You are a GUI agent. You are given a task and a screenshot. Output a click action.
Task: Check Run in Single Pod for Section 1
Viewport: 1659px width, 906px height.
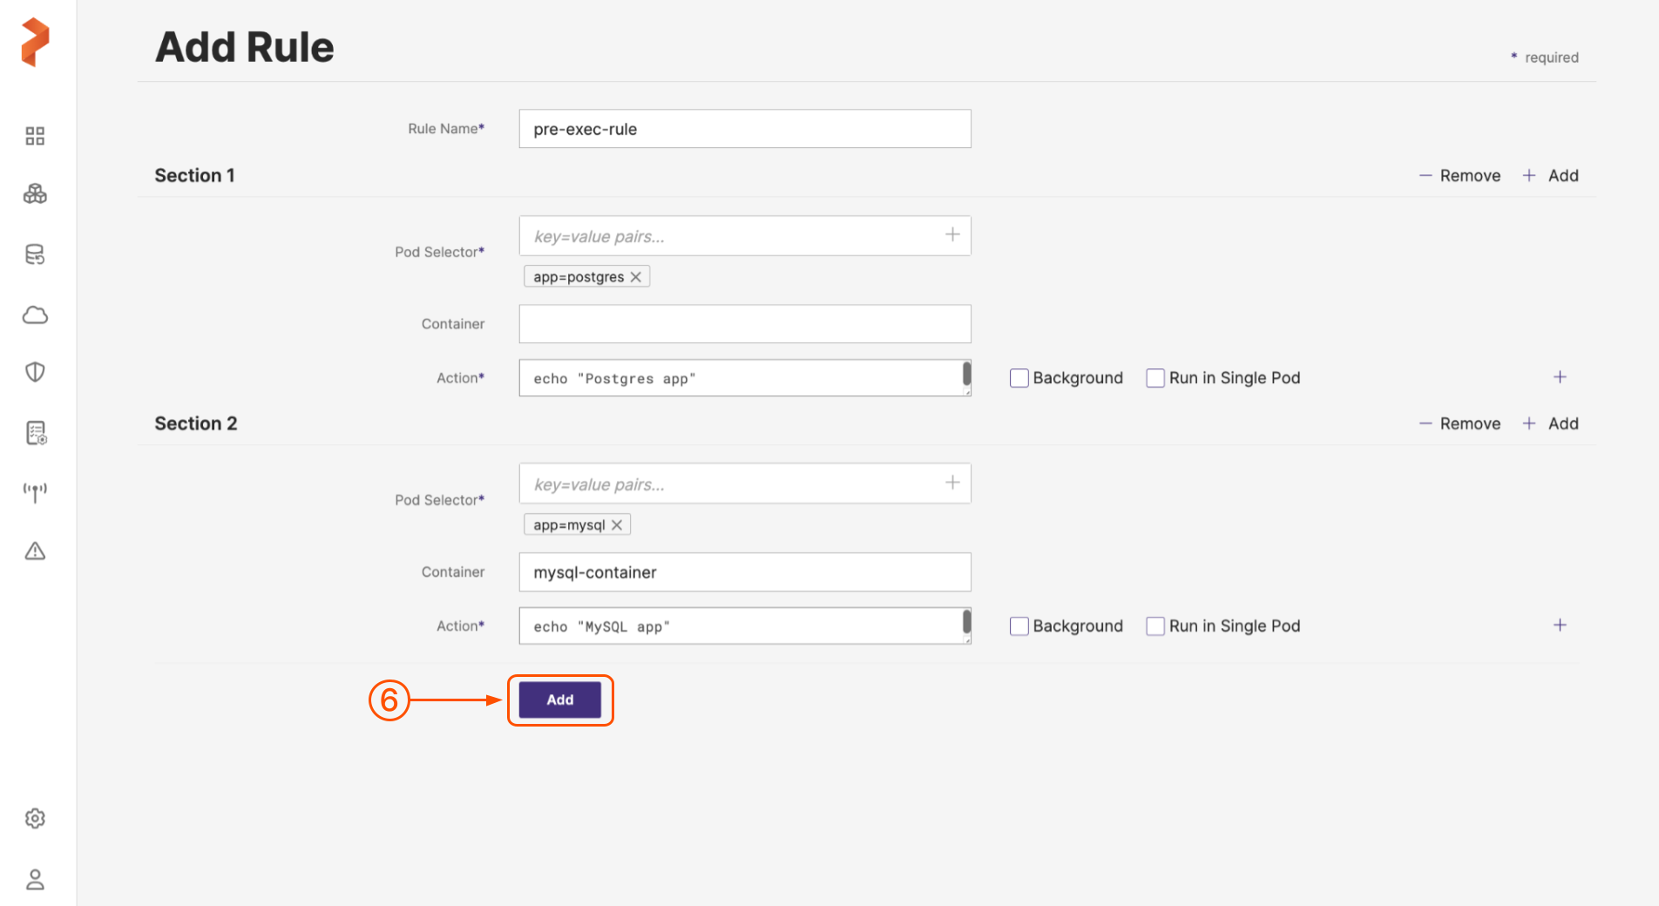pos(1155,378)
